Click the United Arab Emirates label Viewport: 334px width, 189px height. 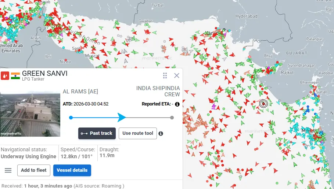pyautogui.click(x=11, y=48)
